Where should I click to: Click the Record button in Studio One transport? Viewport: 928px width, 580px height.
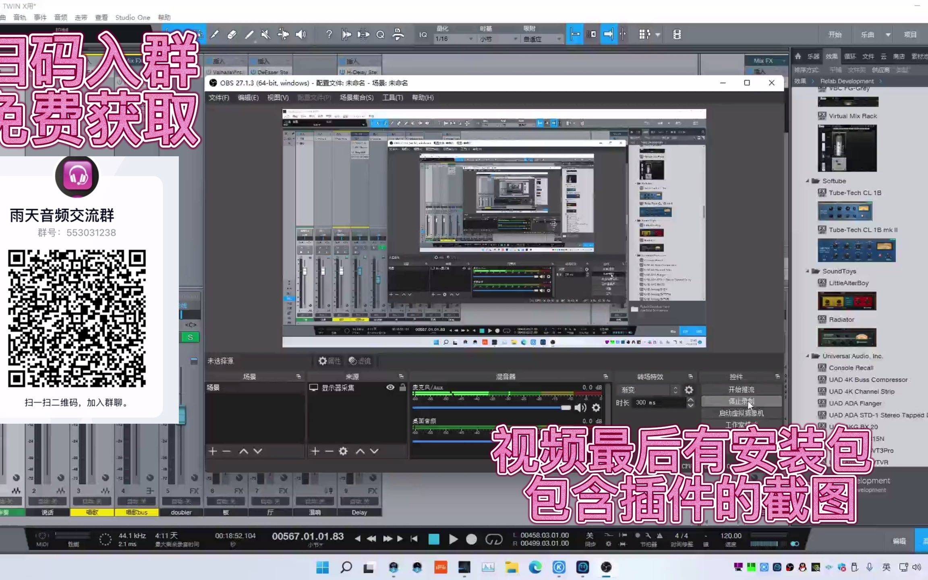pos(471,539)
